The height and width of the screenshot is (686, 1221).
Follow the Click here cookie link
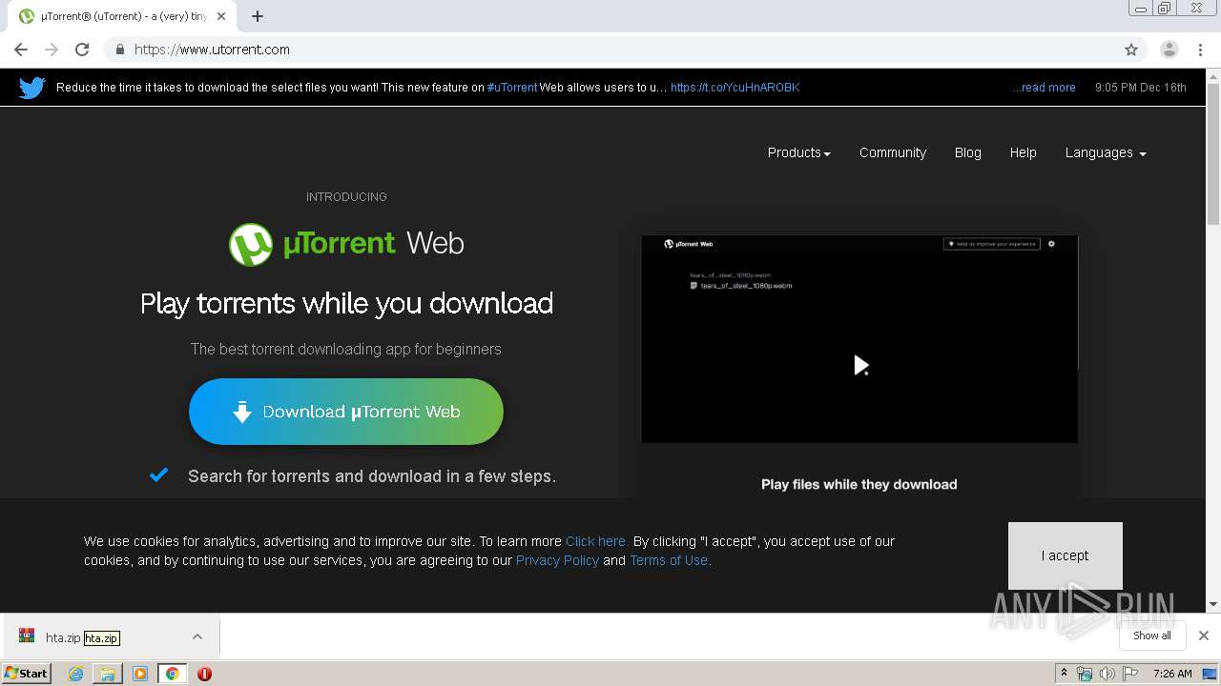(596, 541)
